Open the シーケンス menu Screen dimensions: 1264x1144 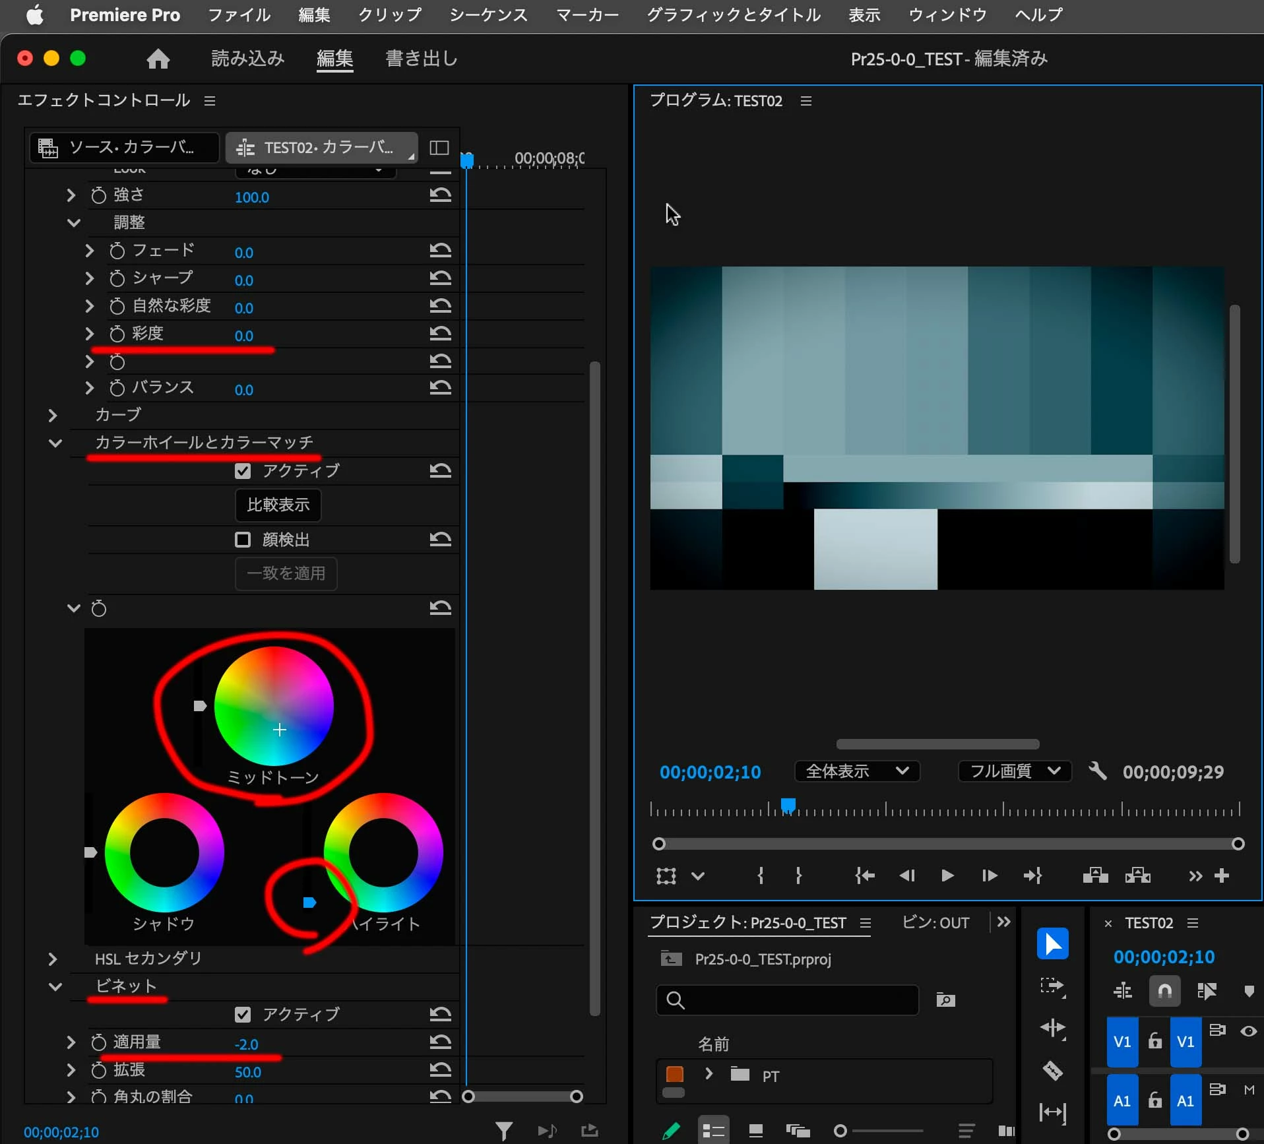488,15
